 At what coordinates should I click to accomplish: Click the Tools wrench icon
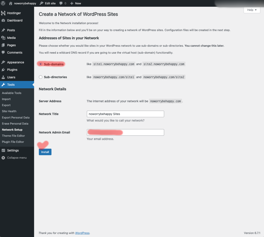(x=3, y=84)
